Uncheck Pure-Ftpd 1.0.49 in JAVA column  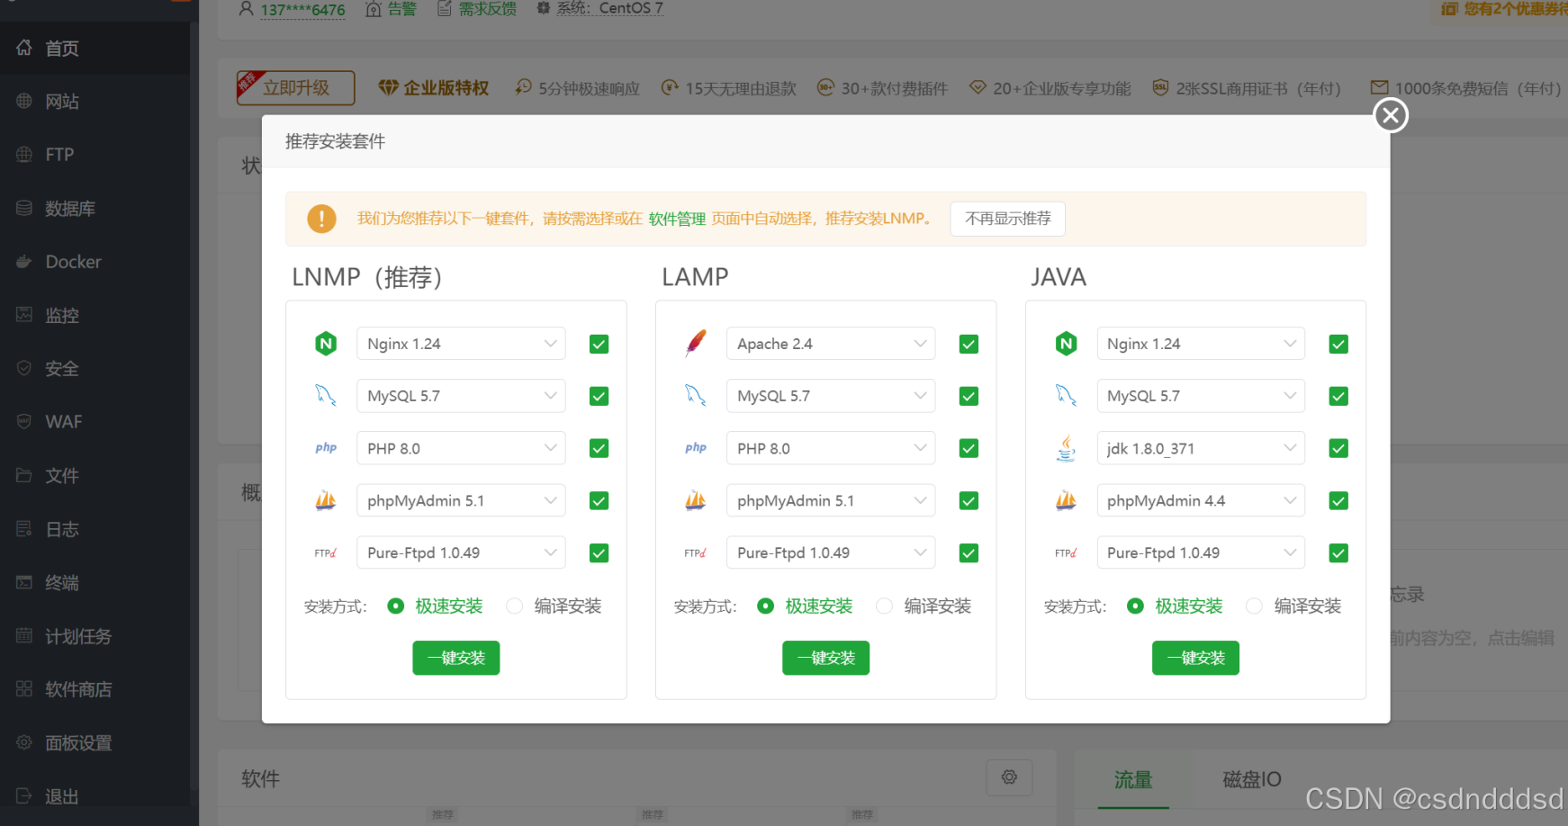click(1338, 552)
